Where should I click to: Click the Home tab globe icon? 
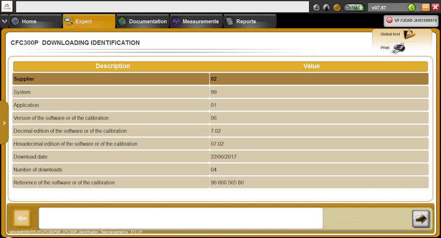coord(15,21)
